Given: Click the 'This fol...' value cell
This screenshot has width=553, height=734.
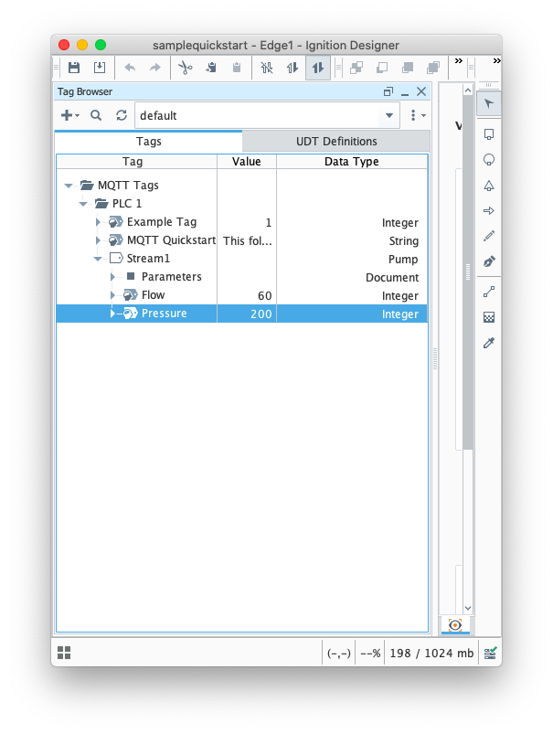Looking at the screenshot, I should 247,240.
